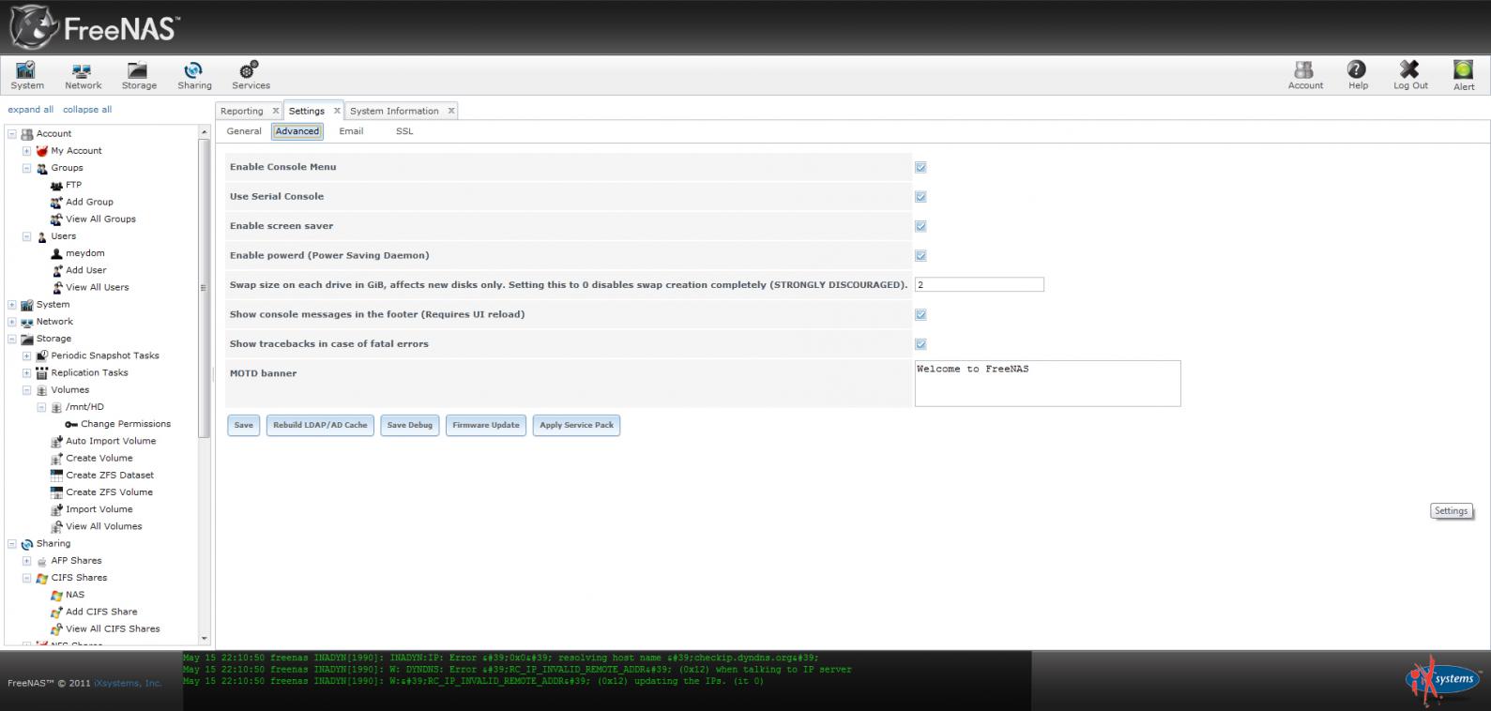
Task: Open the Services toolbar icon
Action: coord(251,76)
